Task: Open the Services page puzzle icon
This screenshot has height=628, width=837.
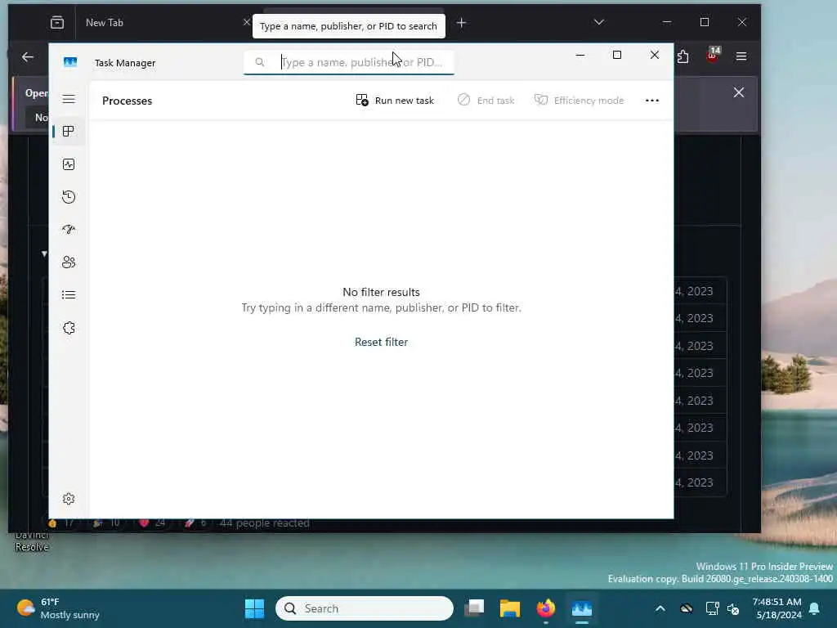Action: point(69,328)
